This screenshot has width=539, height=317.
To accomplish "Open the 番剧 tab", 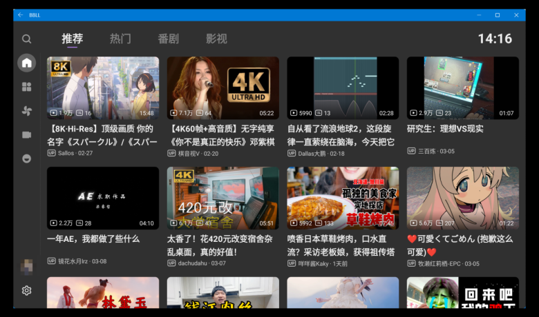I will tap(168, 39).
